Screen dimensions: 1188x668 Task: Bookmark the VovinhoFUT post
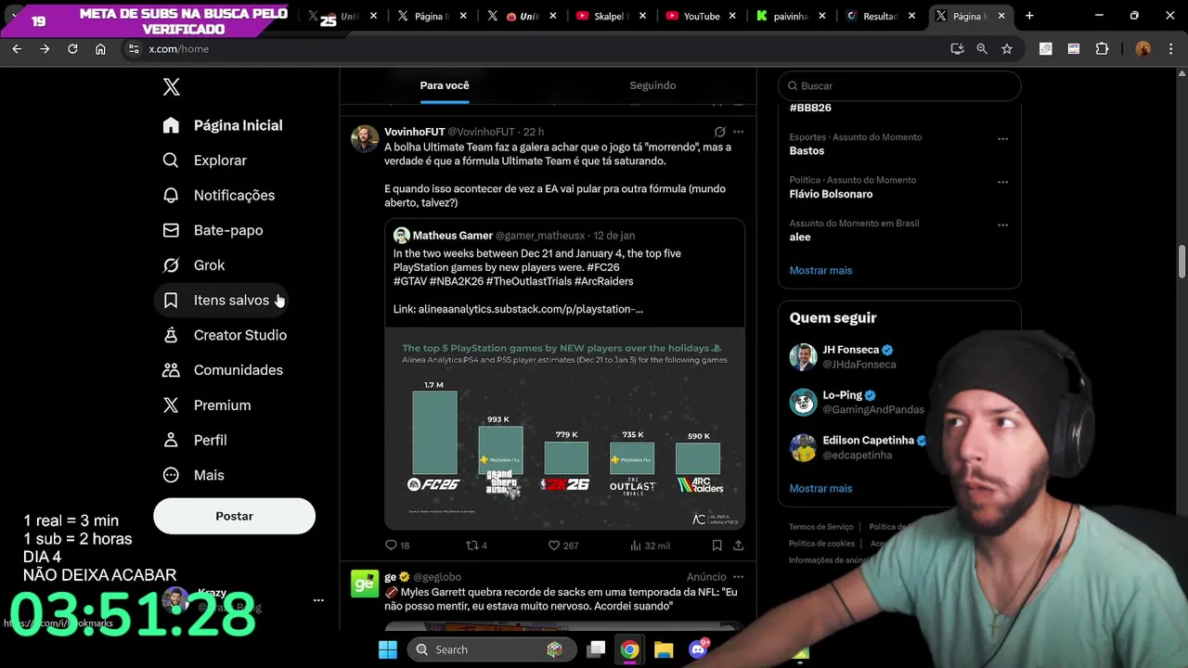coord(717,546)
